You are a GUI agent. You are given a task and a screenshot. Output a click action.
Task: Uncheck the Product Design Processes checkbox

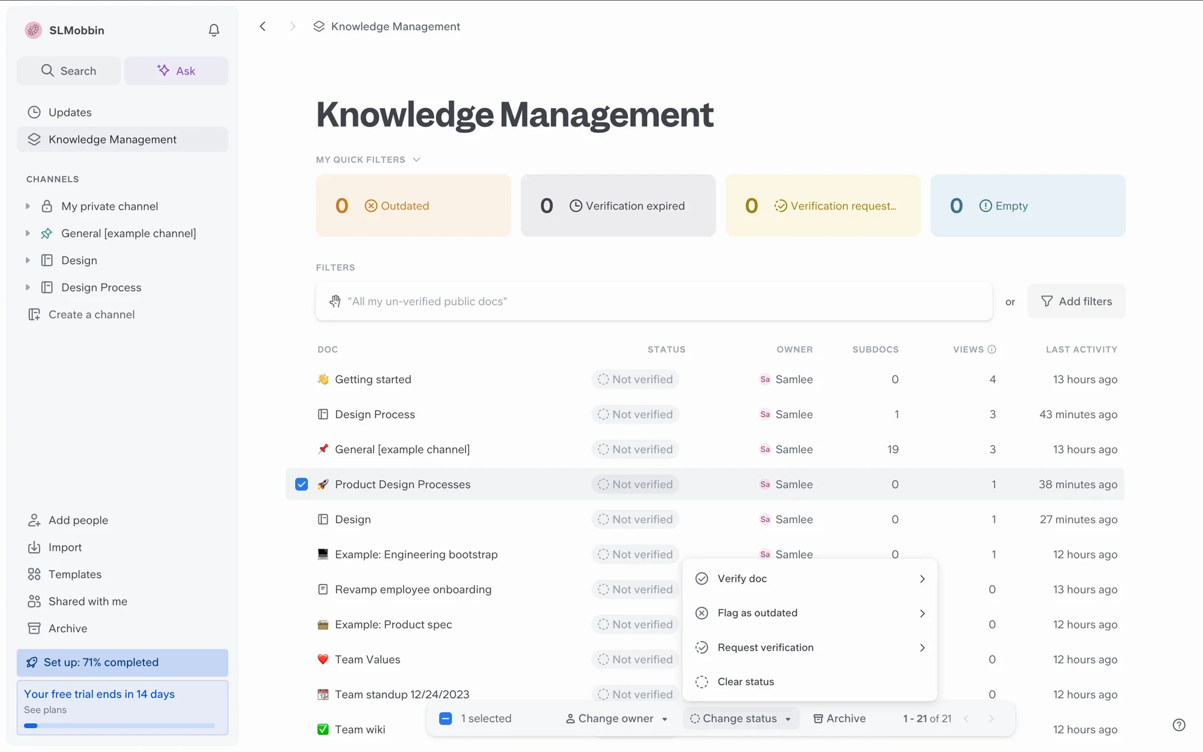click(x=301, y=484)
